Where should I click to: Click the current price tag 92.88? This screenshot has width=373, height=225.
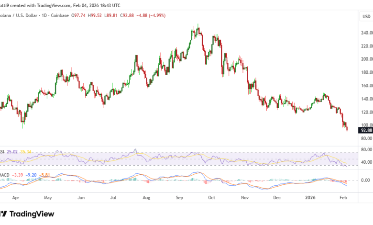tap(366, 130)
